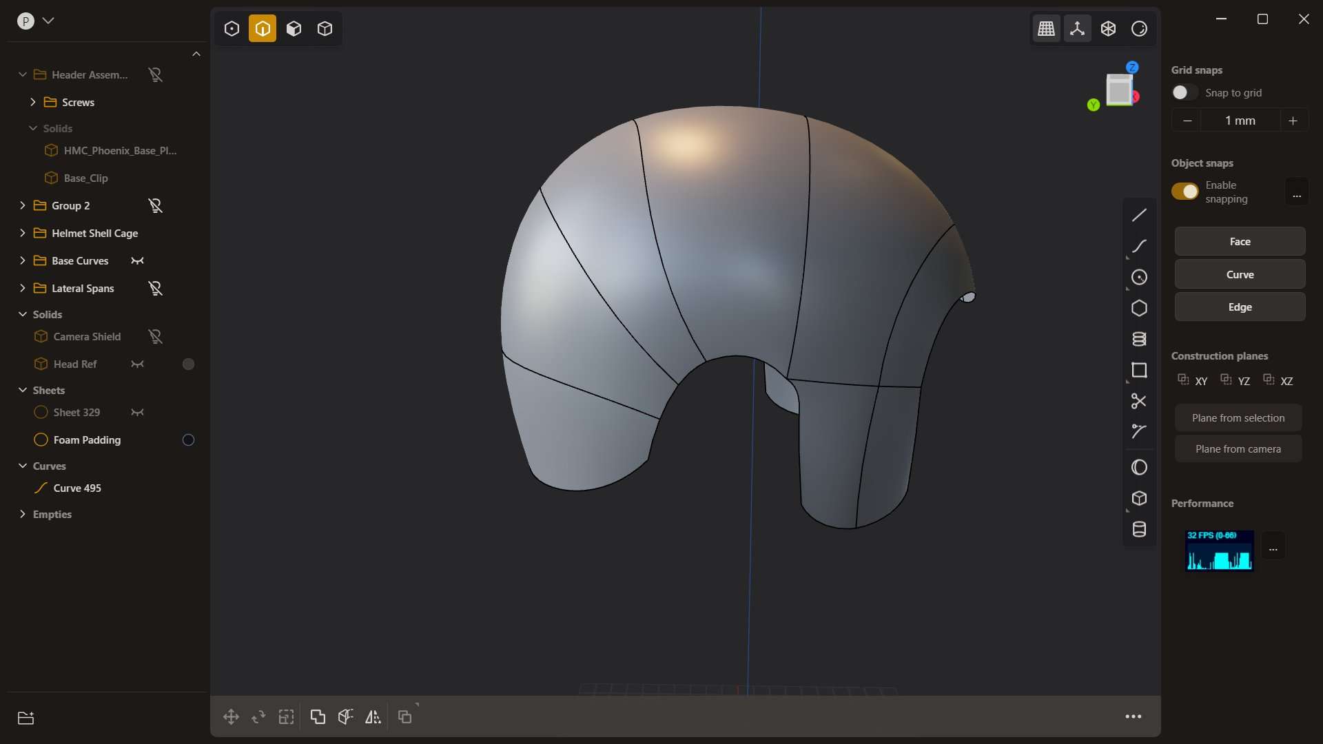Click the half-circle render mode icon
Viewport: 1323px width, 744px height.
(x=1139, y=28)
